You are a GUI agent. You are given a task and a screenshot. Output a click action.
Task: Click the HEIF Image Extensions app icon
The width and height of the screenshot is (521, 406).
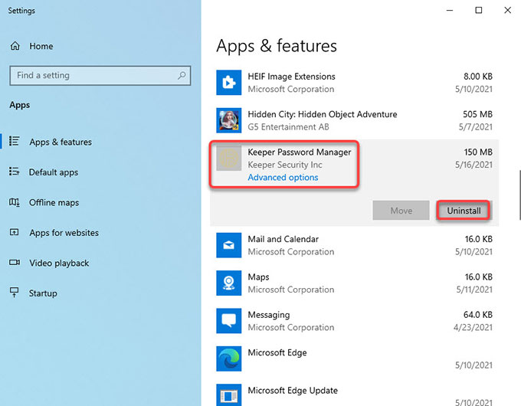[228, 83]
